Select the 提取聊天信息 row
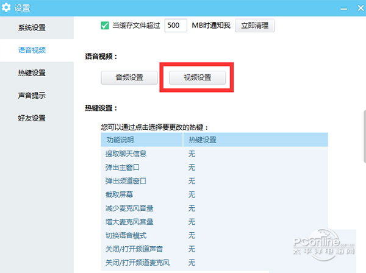 pyautogui.click(x=214, y=154)
